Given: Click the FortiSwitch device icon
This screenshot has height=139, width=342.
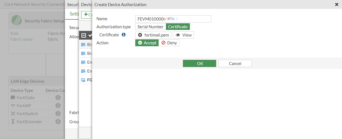Looking at the screenshot, I should 13,114.
